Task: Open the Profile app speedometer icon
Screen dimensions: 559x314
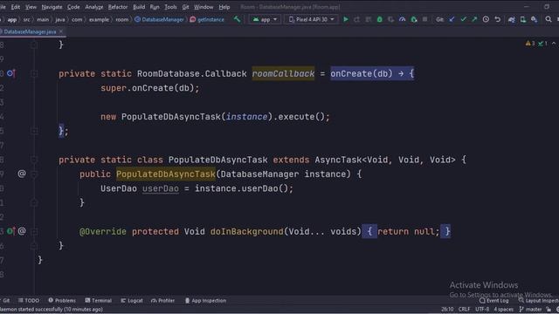Action: tap(403, 19)
